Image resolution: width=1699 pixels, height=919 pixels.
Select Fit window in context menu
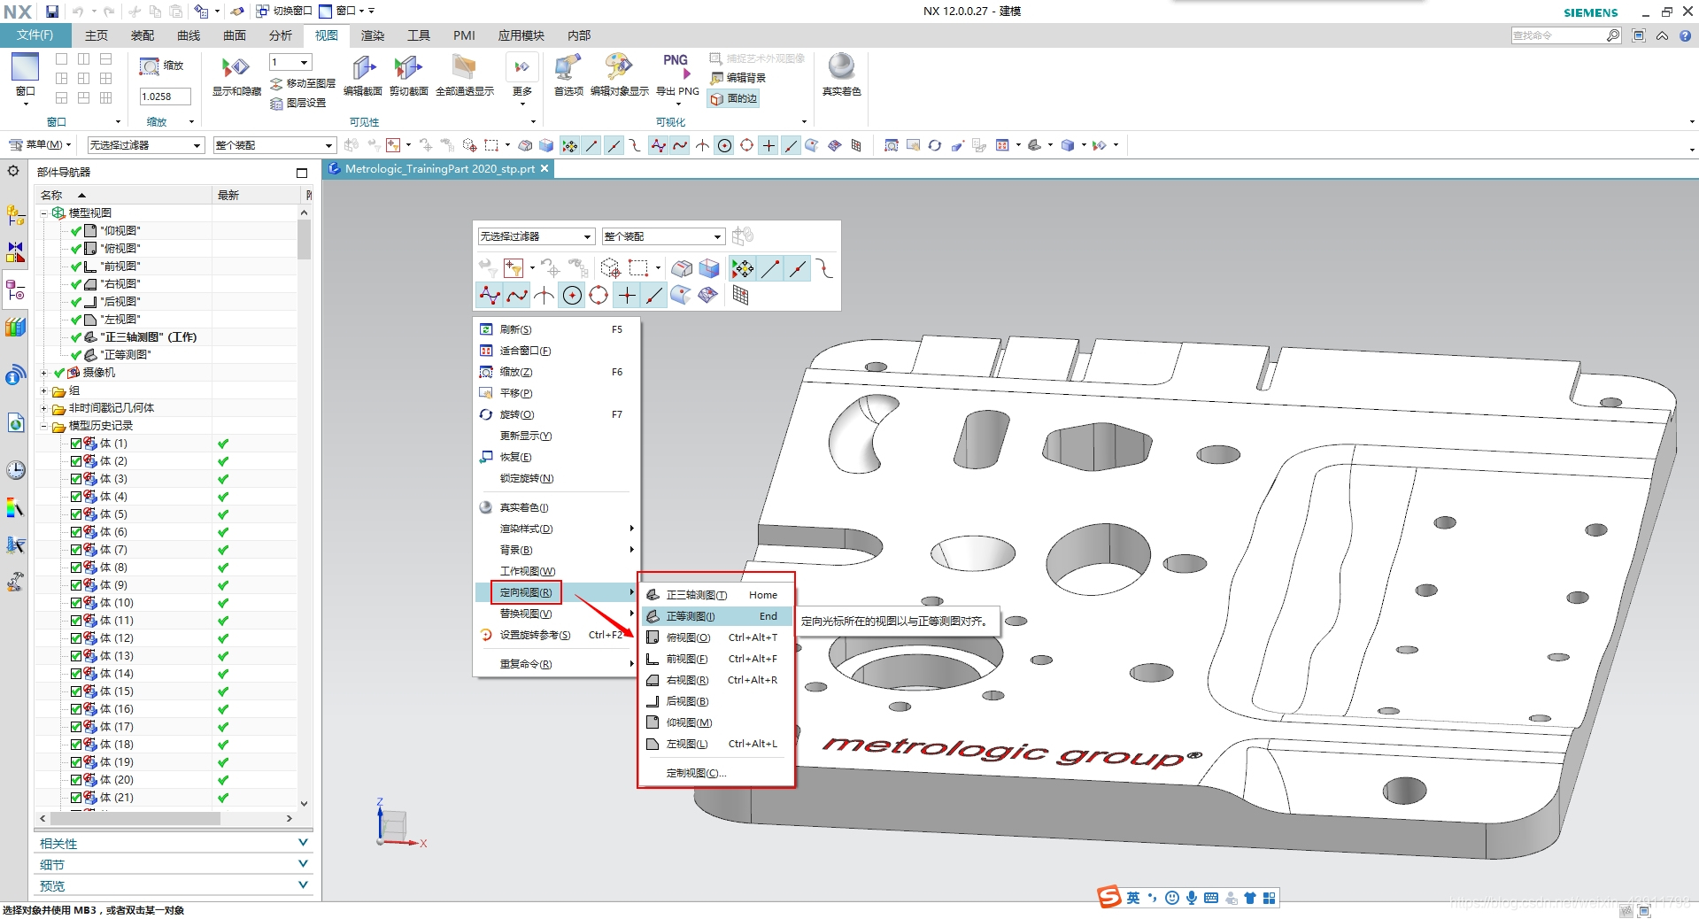[x=556, y=351]
